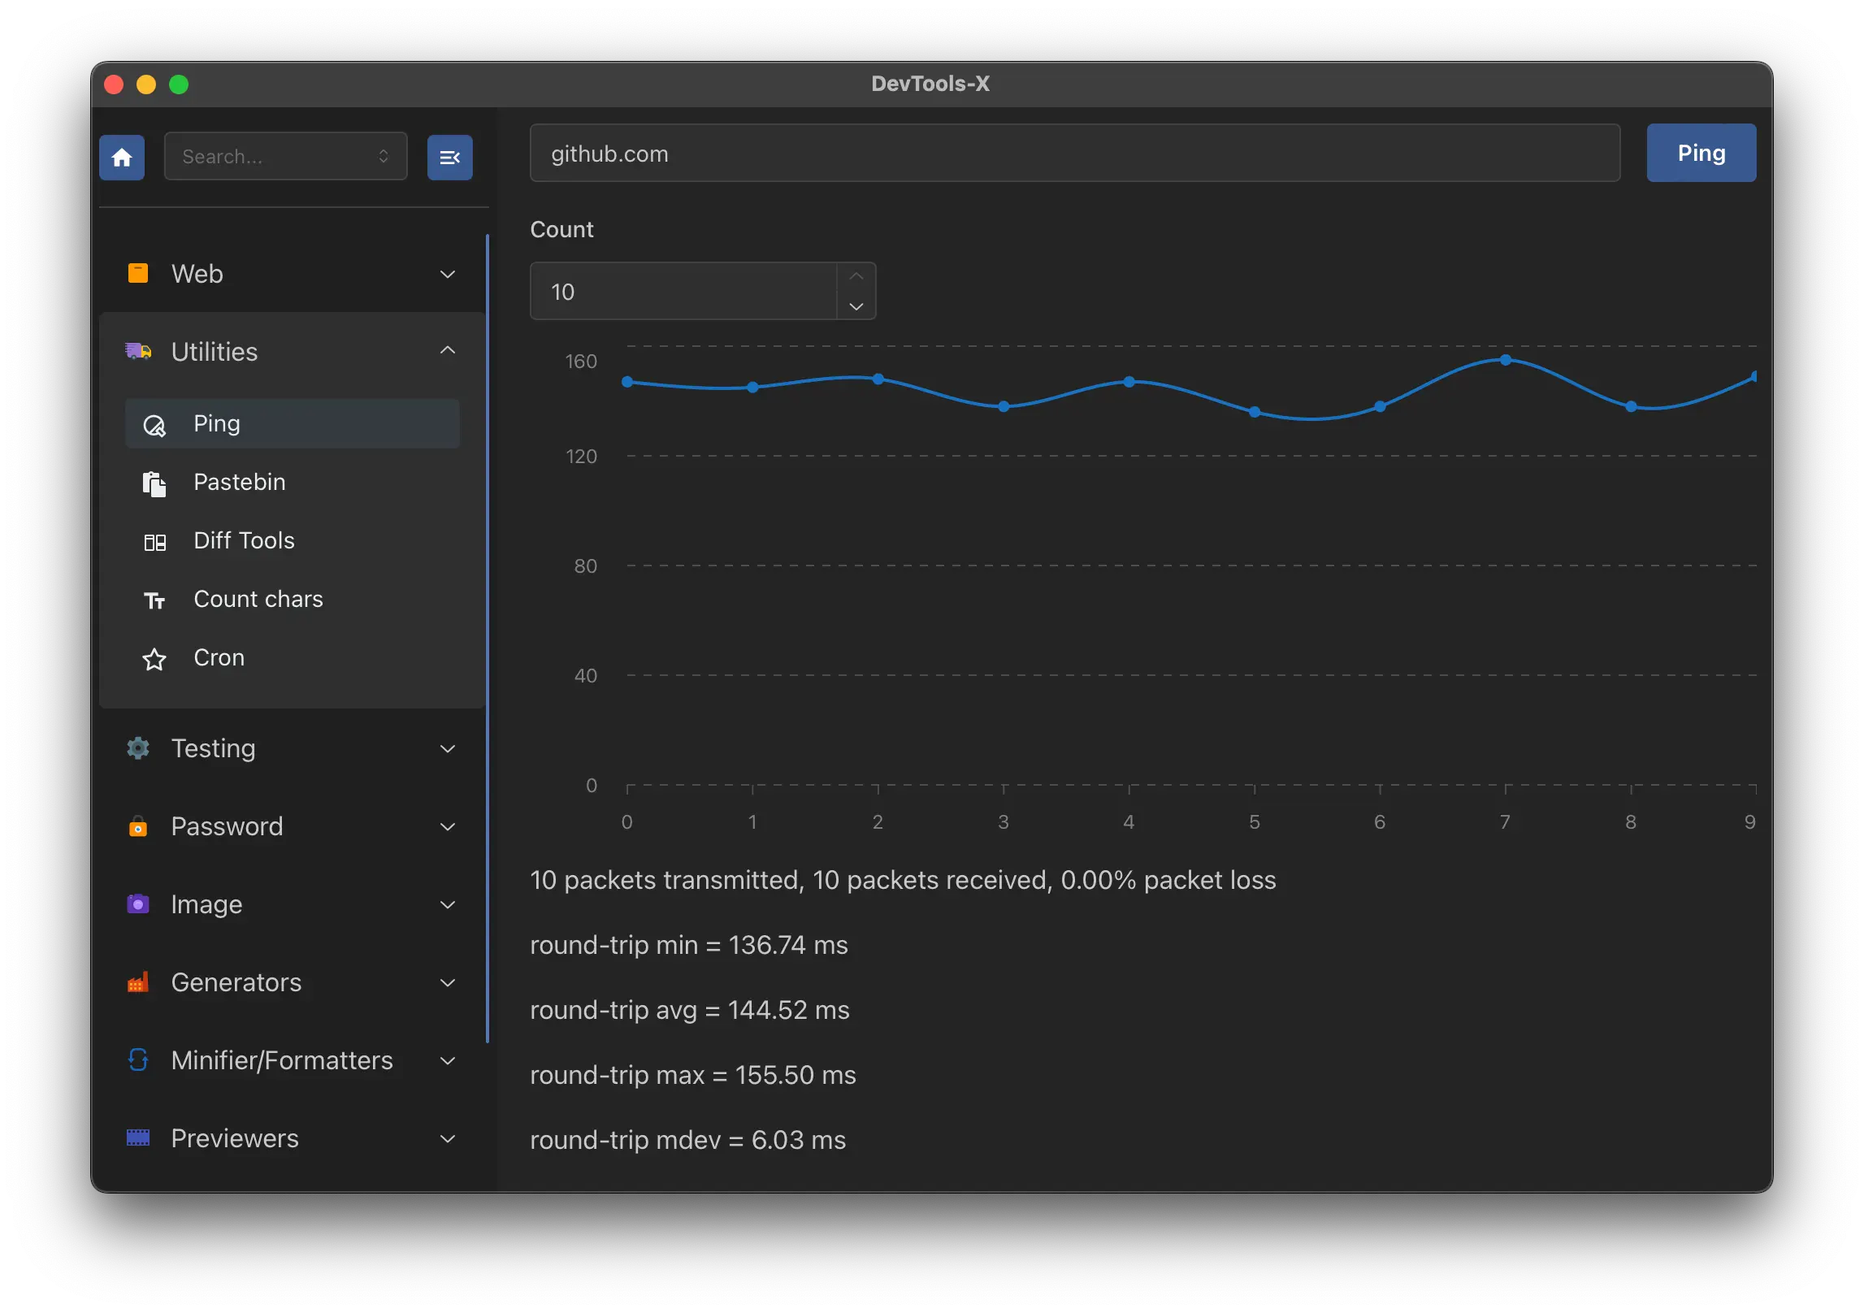1864x1313 pixels.
Task: Go to the home screen icon
Action: [122, 157]
